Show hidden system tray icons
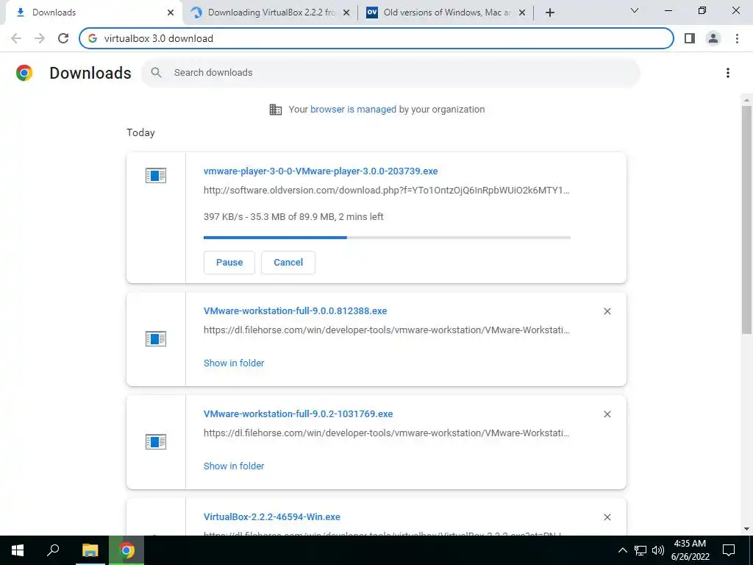 622,550
